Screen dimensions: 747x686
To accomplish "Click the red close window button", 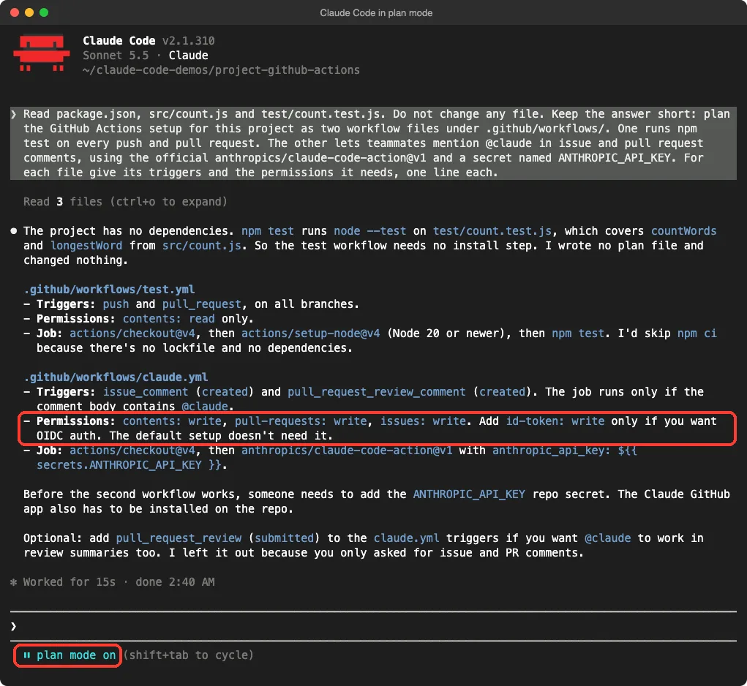I will tap(15, 12).
